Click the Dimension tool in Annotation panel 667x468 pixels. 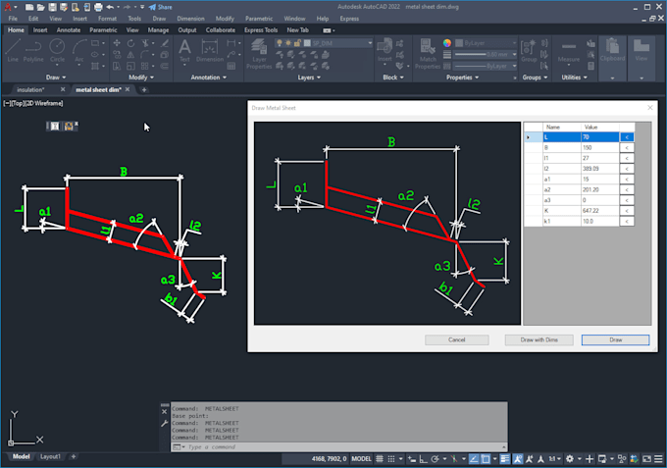pyautogui.click(x=210, y=50)
